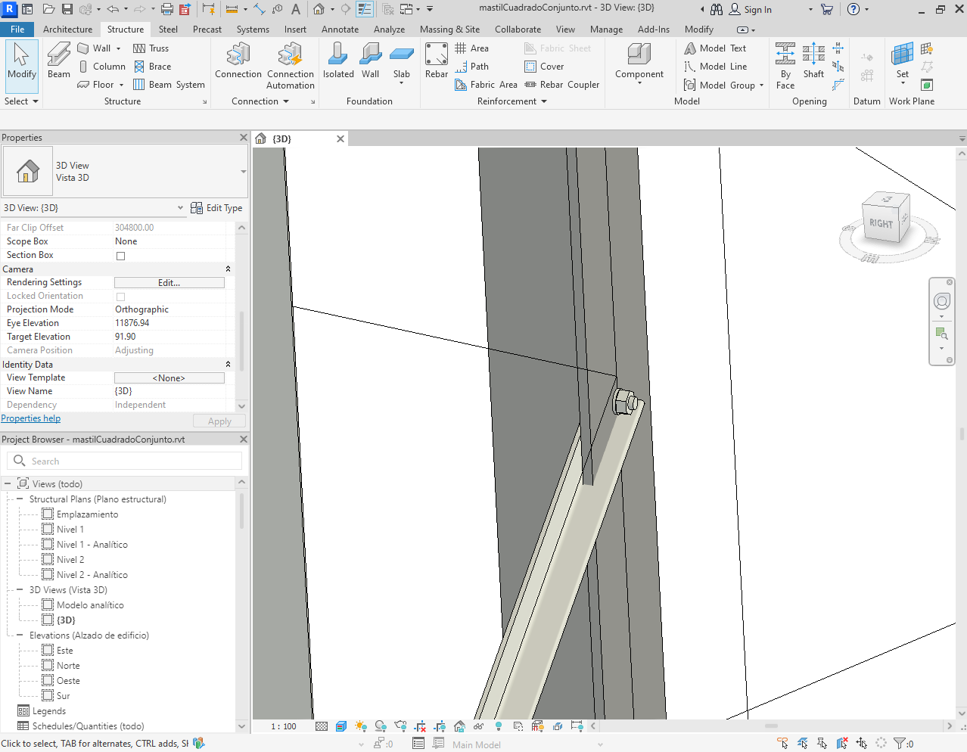Click the Rendering Settings Edit button

169,283
